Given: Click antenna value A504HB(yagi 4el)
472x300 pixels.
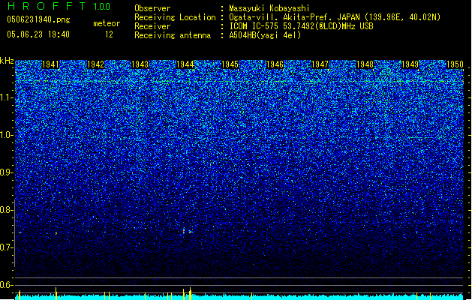Looking at the screenshot, I should 265,35.
